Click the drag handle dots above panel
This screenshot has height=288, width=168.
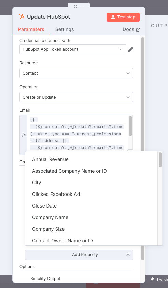tap(79, 7)
